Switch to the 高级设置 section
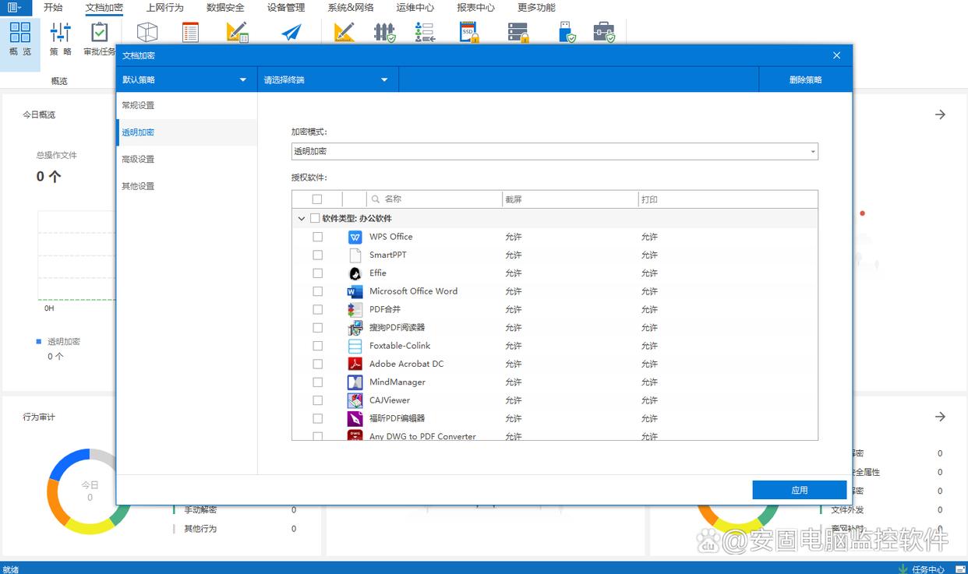 (x=138, y=159)
